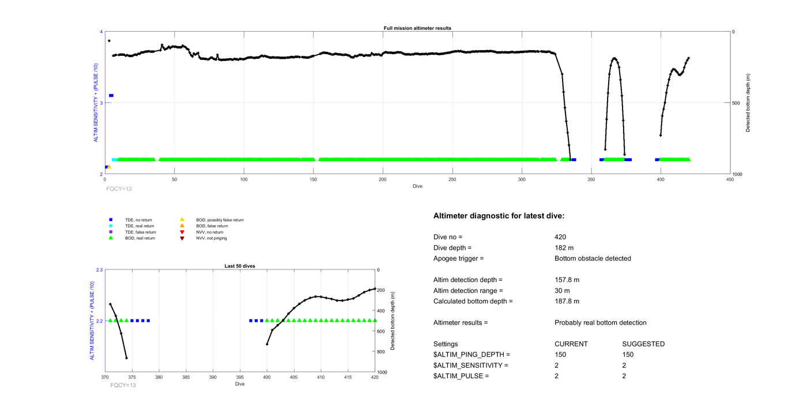Click the green triangle 'BOD, real return' legend marker
Viewport: 807px width, 418px height.
point(111,238)
